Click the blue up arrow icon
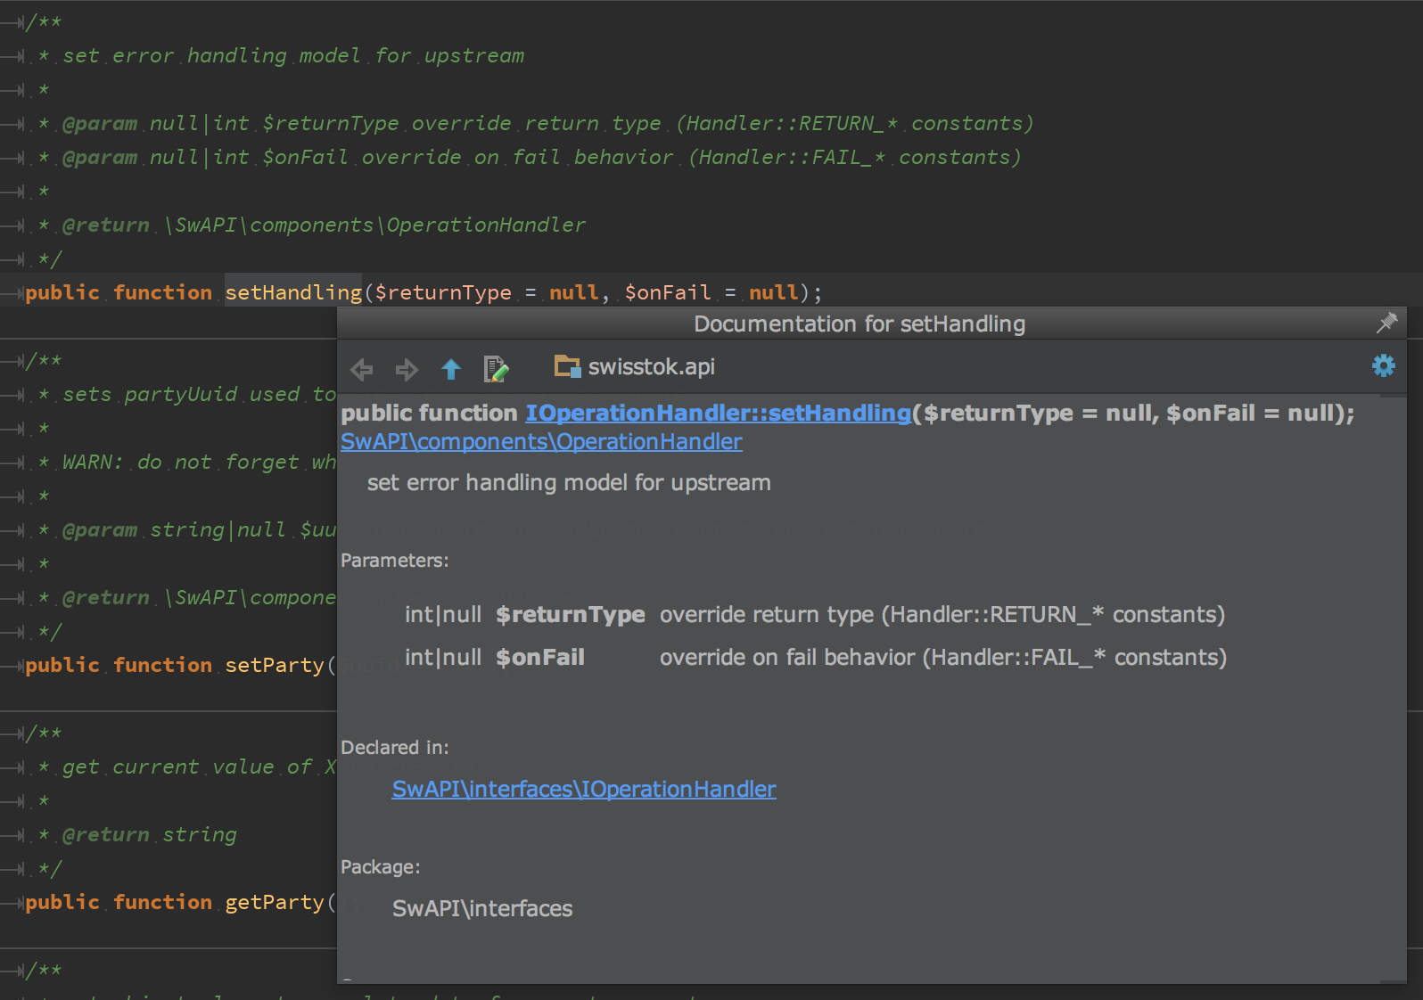The width and height of the screenshot is (1423, 1000). point(451,369)
